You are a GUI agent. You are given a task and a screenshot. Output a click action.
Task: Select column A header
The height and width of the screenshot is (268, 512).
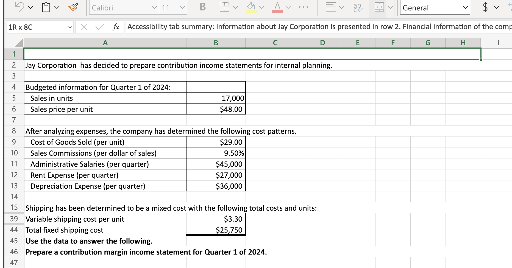coord(105,43)
